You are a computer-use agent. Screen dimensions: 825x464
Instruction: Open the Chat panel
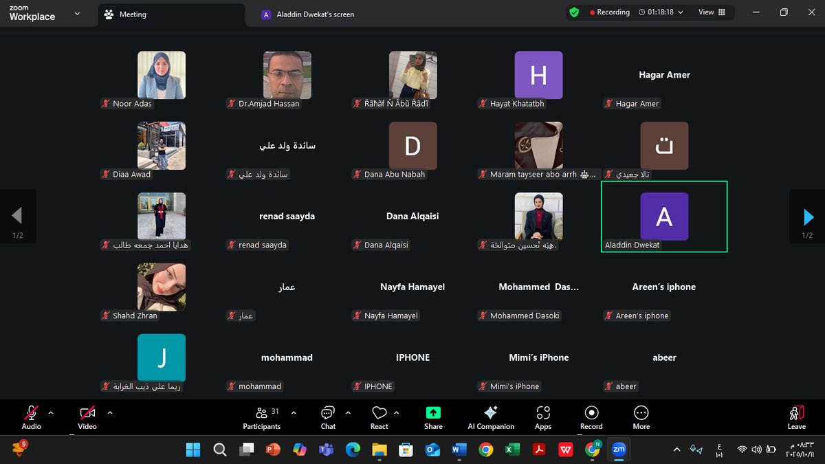tap(328, 417)
